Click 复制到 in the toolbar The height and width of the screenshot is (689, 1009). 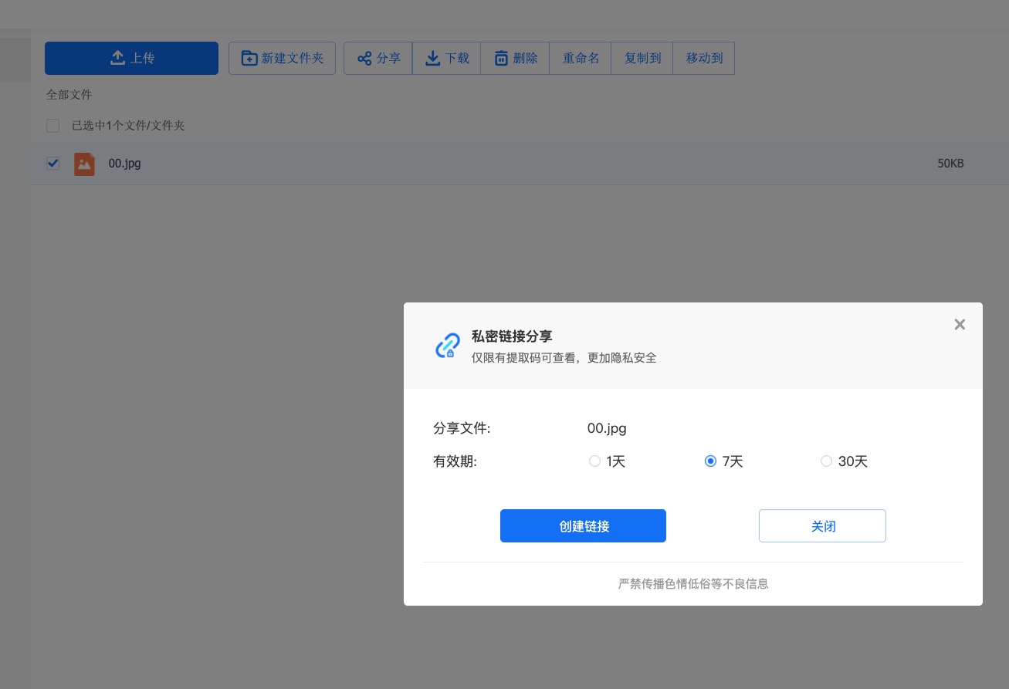642,58
